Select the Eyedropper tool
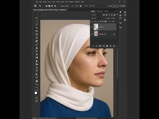This screenshot has height=119, width=159. point(37,38)
